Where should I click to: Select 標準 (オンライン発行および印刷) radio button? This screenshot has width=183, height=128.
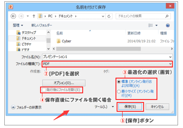(119, 82)
